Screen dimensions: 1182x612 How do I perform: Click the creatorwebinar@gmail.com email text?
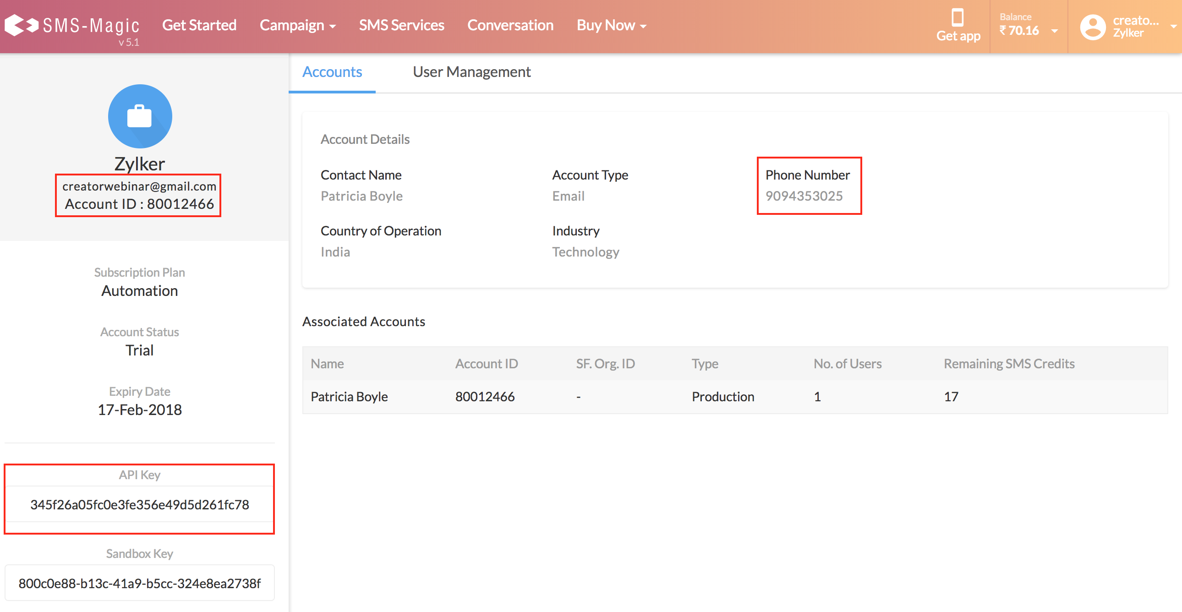[139, 186]
